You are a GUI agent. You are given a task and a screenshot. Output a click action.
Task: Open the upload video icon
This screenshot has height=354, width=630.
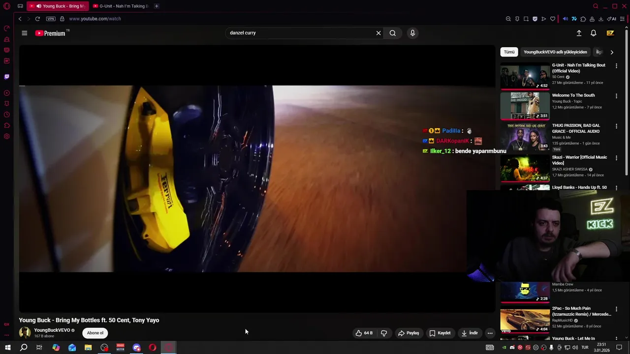(579, 33)
